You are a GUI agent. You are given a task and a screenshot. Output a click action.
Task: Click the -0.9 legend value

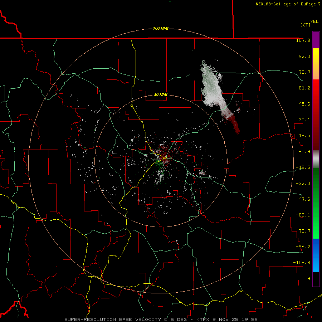(x=304, y=152)
